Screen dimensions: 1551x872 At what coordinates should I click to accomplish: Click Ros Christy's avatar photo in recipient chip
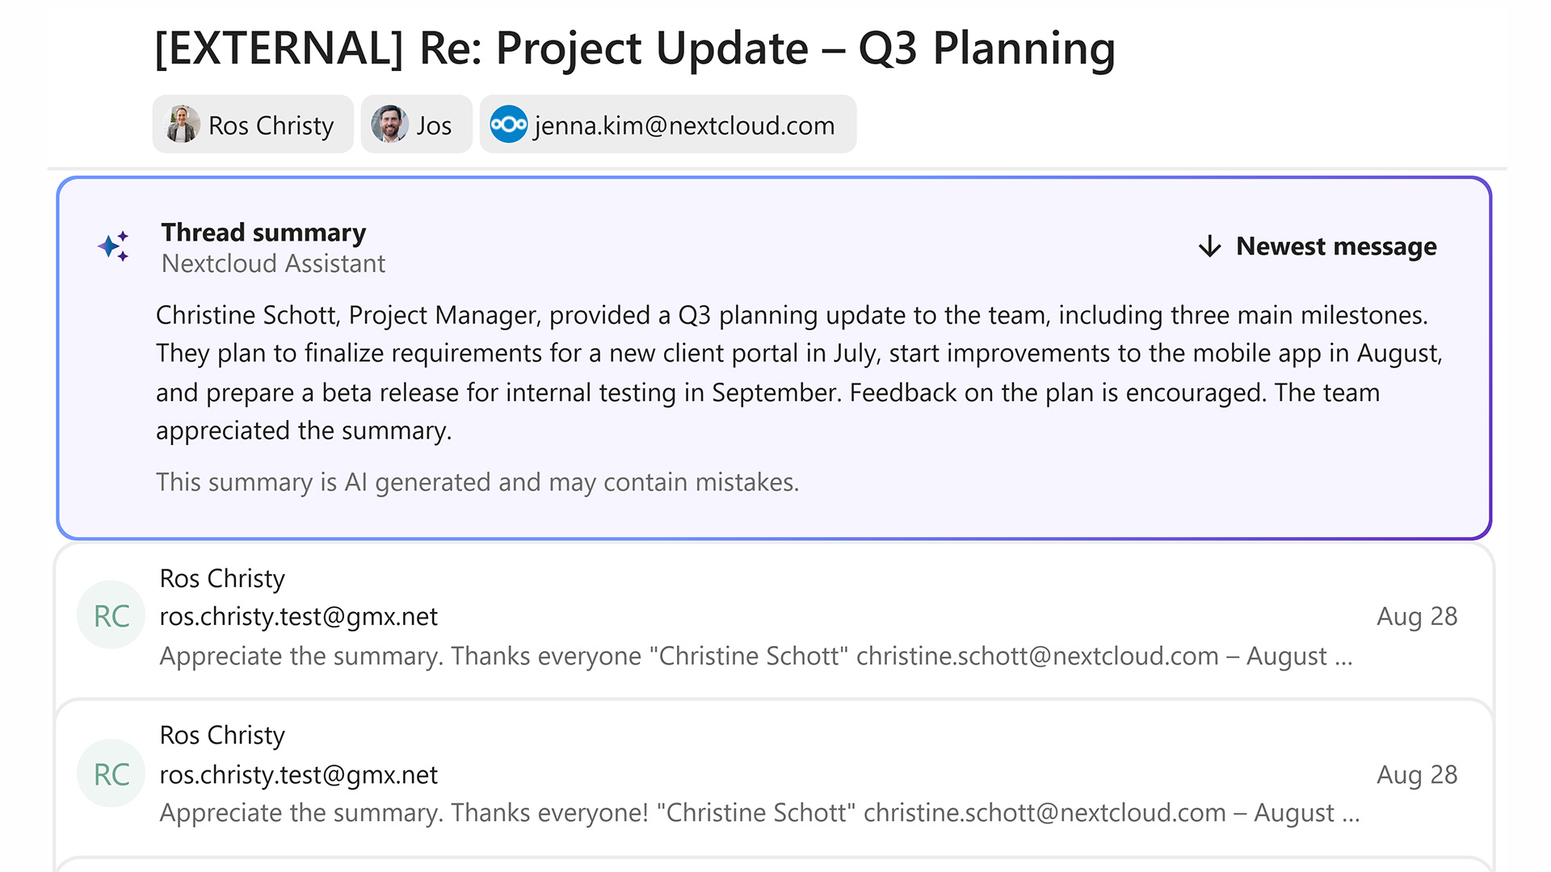pyautogui.click(x=182, y=125)
